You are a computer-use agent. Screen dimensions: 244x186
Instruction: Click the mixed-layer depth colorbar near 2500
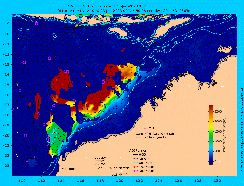211,111
